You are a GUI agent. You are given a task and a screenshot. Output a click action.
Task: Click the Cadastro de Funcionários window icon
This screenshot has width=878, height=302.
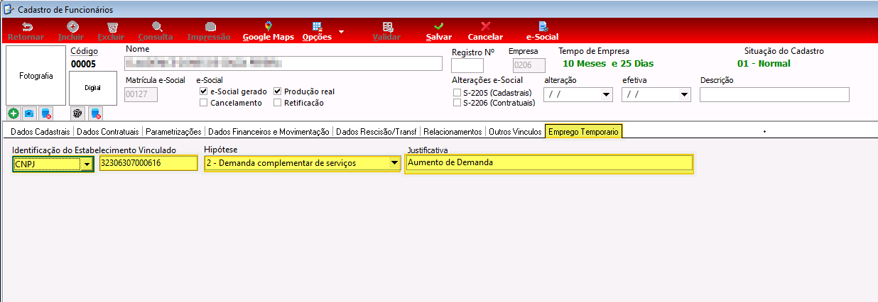pos(8,9)
